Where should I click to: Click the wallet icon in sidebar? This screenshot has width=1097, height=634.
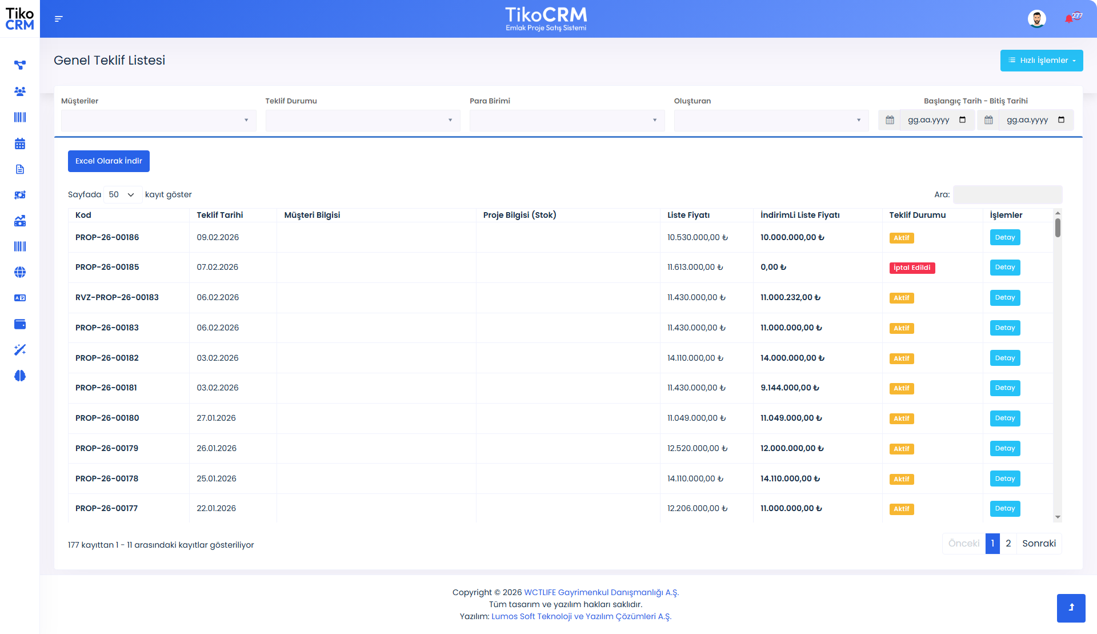point(20,324)
